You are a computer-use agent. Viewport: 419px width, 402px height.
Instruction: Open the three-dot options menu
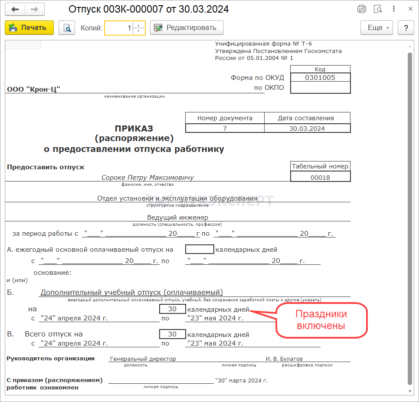pyautogui.click(x=393, y=9)
